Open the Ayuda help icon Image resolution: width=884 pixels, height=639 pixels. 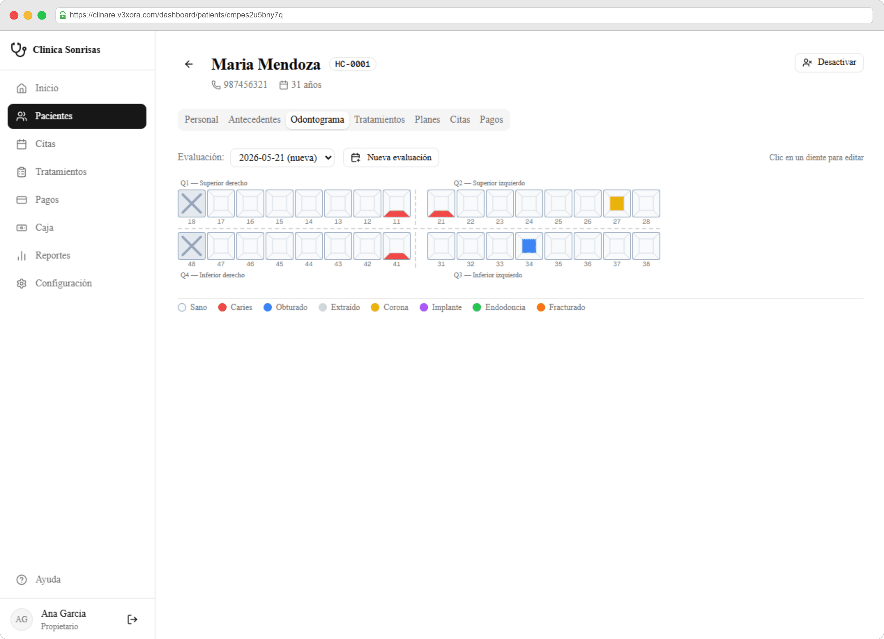tap(22, 579)
